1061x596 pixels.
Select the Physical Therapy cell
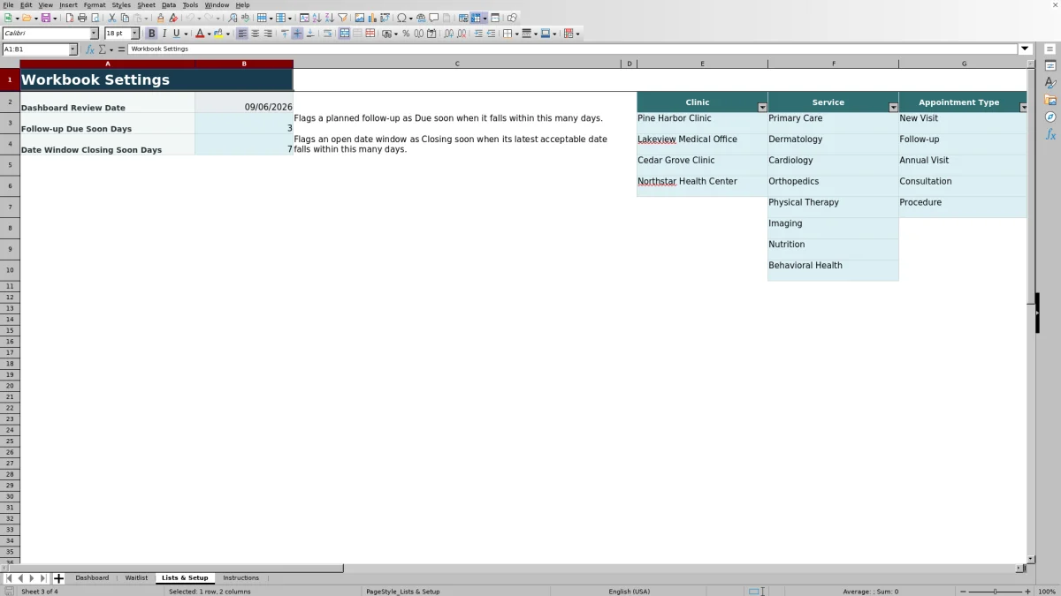point(833,207)
